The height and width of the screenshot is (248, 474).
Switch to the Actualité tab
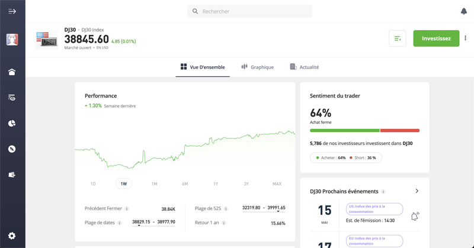pyautogui.click(x=305, y=67)
